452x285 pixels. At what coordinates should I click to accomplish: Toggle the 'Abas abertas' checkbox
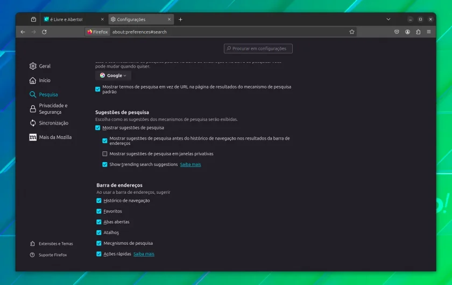pyautogui.click(x=99, y=222)
